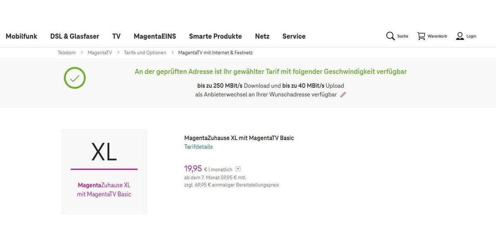
Task: Open the shopping cart icon
Action: [x=421, y=36]
